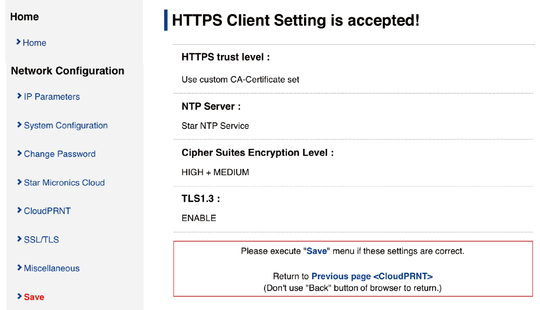Click the arrow icon next to IP Parameters
The height and width of the screenshot is (310, 540).
19,96
